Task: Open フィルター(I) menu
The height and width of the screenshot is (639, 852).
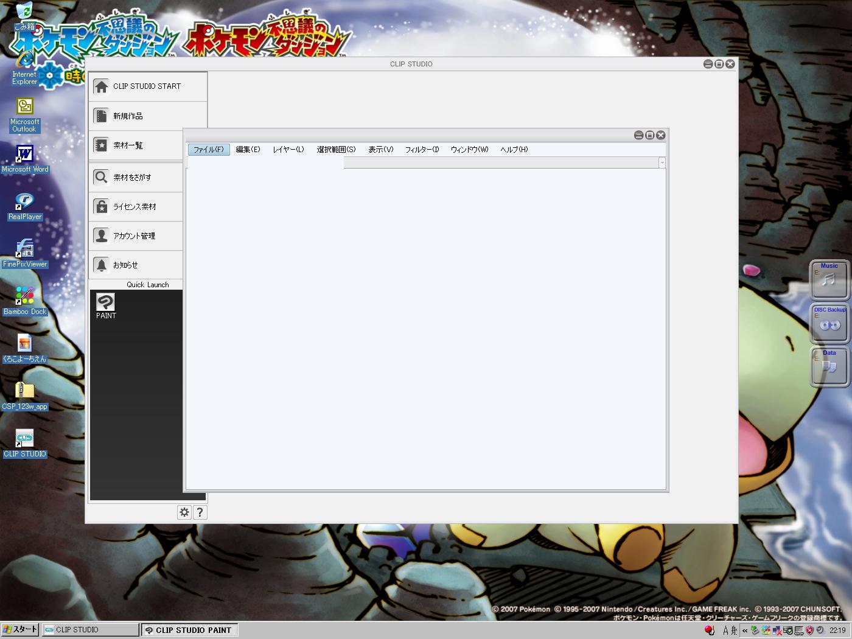Action: point(422,150)
